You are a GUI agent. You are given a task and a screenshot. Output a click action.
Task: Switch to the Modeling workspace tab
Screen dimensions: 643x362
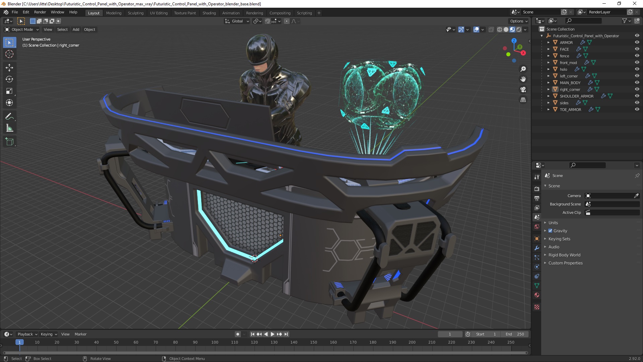(x=114, y=13)
